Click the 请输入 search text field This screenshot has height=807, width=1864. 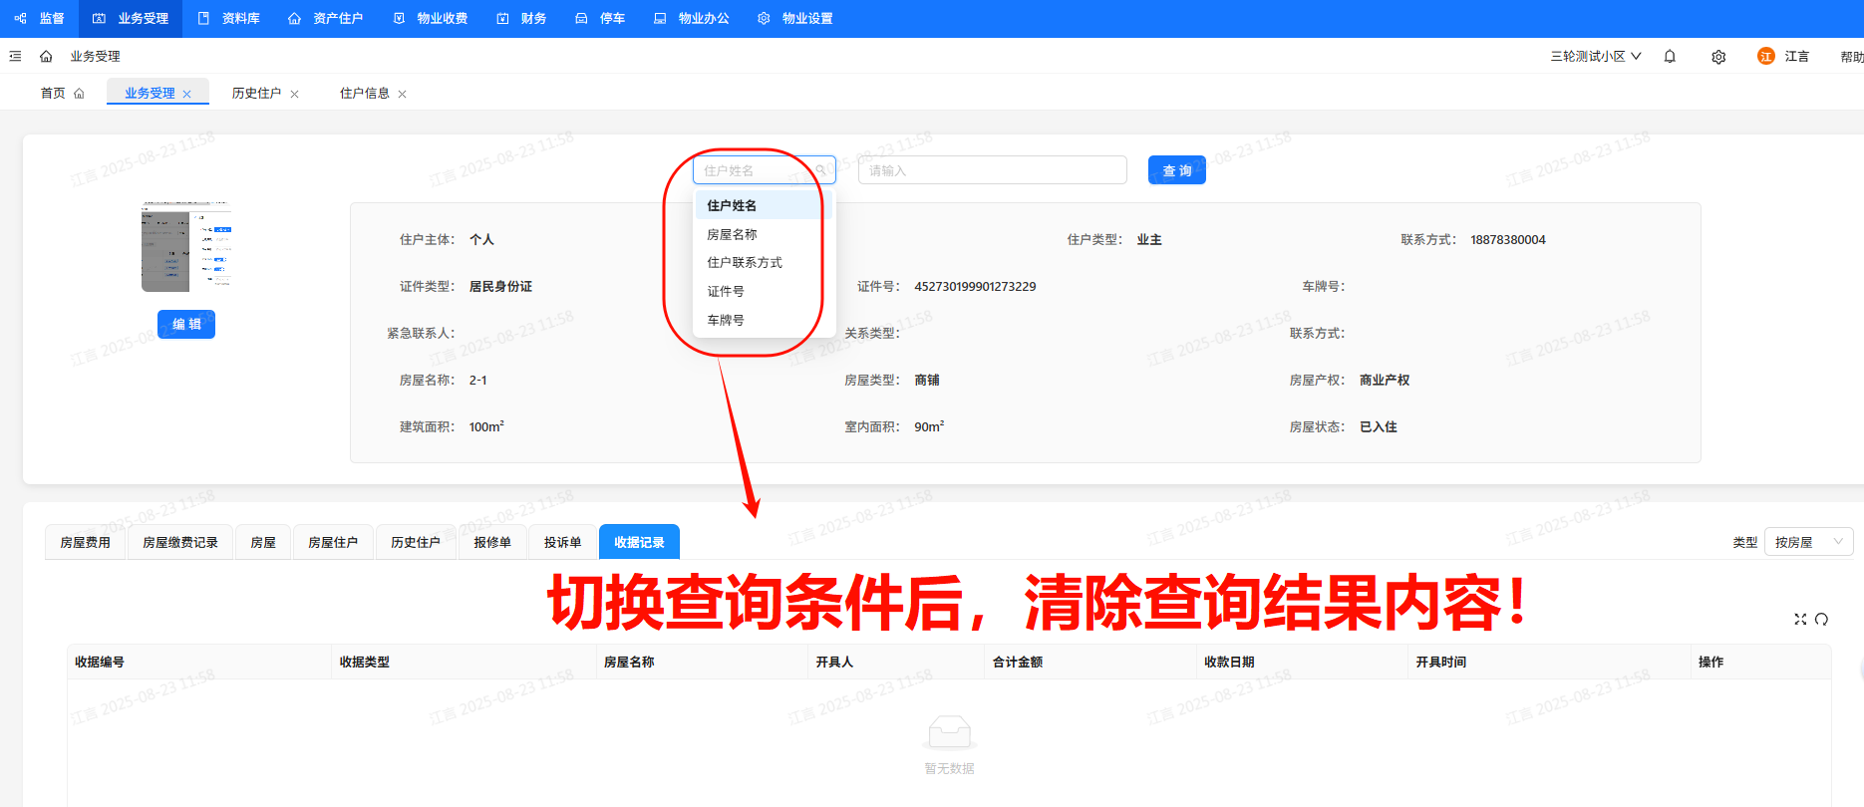pyautogui.click(x=992, y=170)
